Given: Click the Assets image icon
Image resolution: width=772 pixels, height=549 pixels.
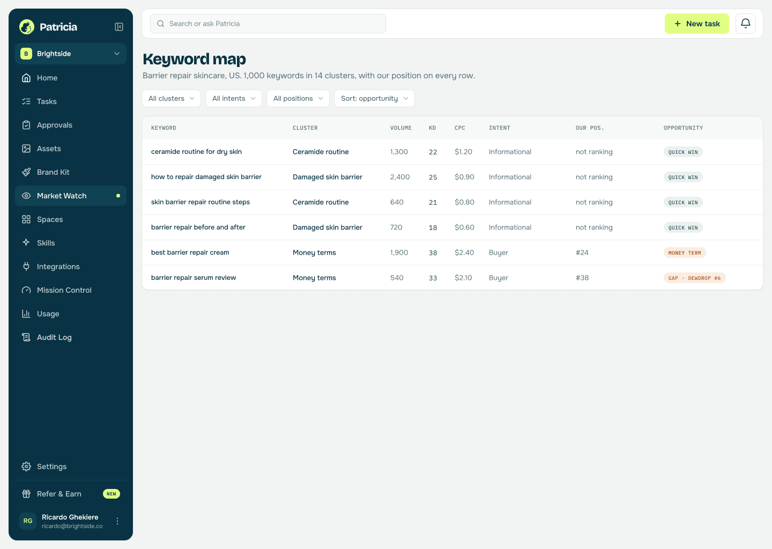Looking at the screenshot, I should point(26,149).
